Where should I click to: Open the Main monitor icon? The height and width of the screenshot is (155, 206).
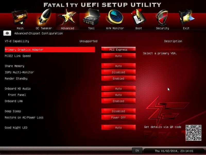pyautogui.click(x=20, y=18)
